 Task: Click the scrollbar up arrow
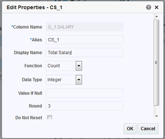157,16
